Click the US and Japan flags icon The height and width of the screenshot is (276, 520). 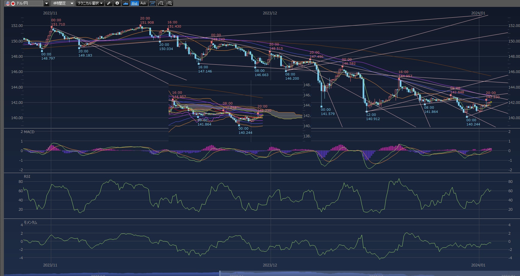point(10,3)
